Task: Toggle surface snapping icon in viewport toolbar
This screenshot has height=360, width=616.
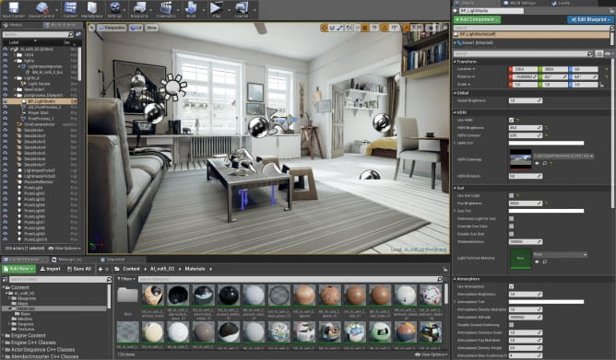Action: [357, 28]
